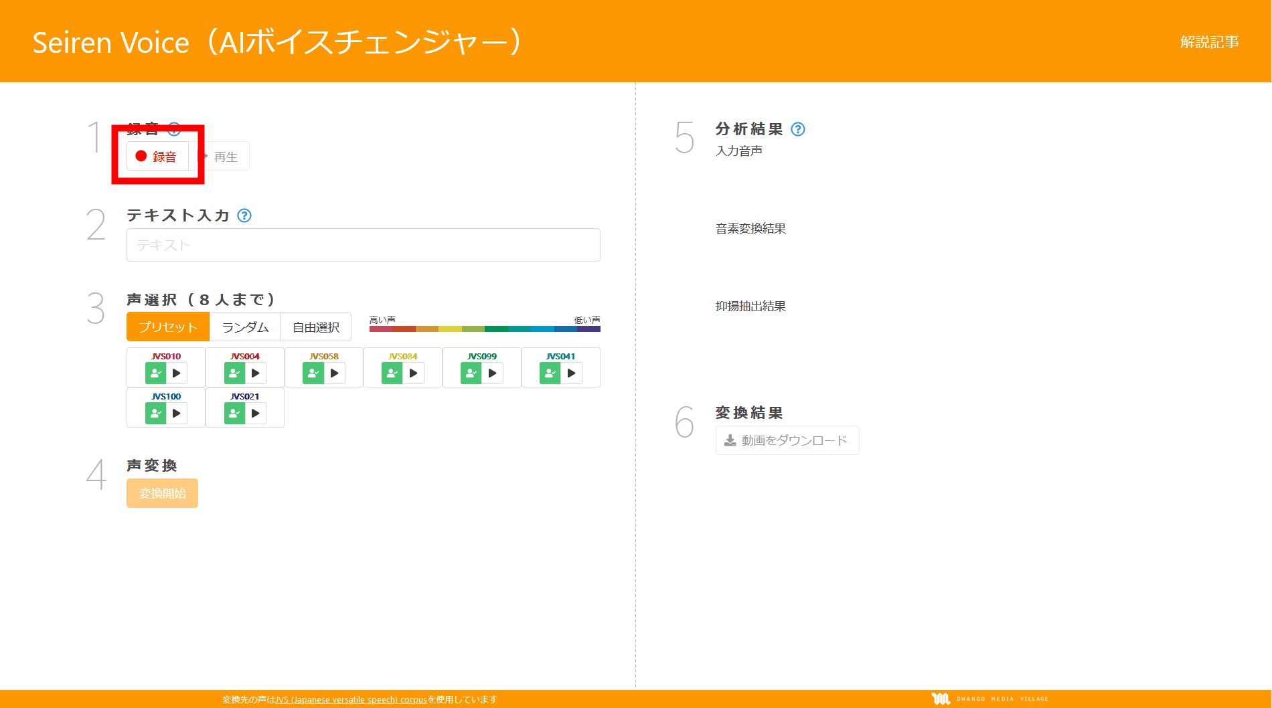Click the 入力音声 label
1272x708 pixels.
[739, 151]
